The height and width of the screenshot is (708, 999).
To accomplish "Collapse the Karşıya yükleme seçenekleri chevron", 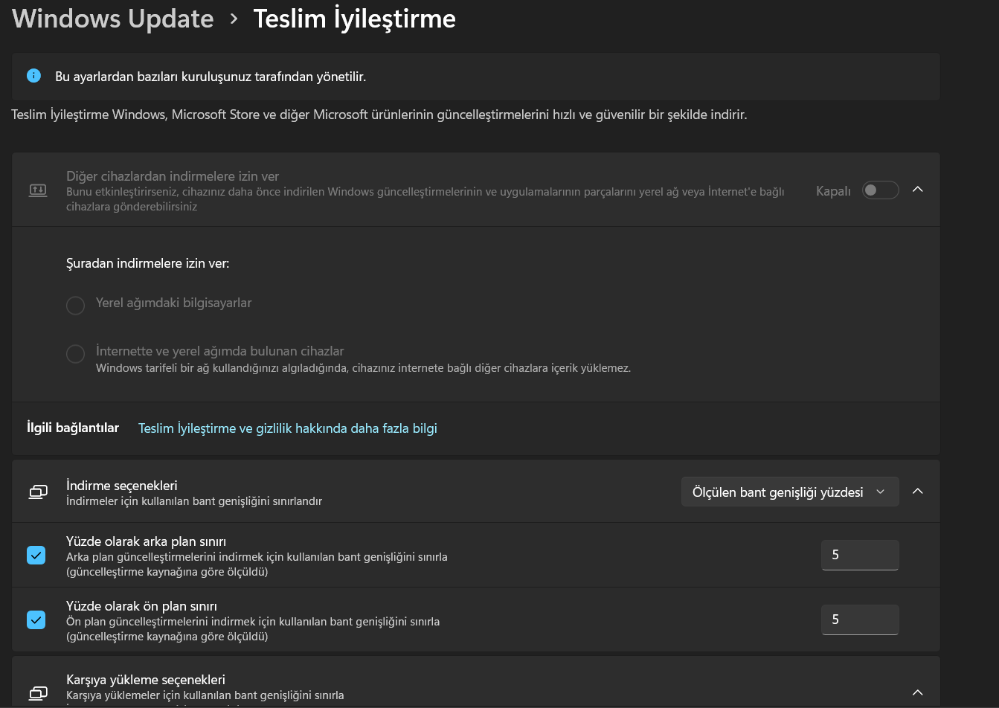I will 918,692.
